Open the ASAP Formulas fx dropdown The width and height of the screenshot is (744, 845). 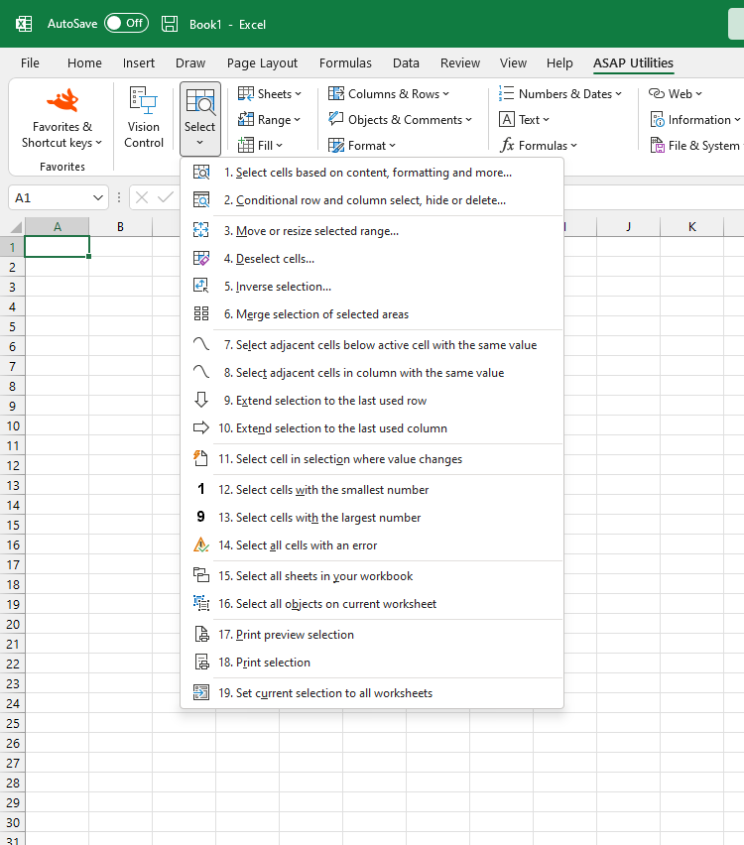[538, 146]
